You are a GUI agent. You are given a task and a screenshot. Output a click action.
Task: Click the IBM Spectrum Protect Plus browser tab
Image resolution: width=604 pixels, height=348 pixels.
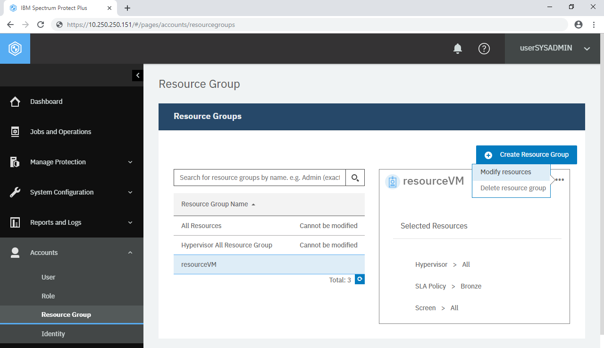(x=59, y=8)
